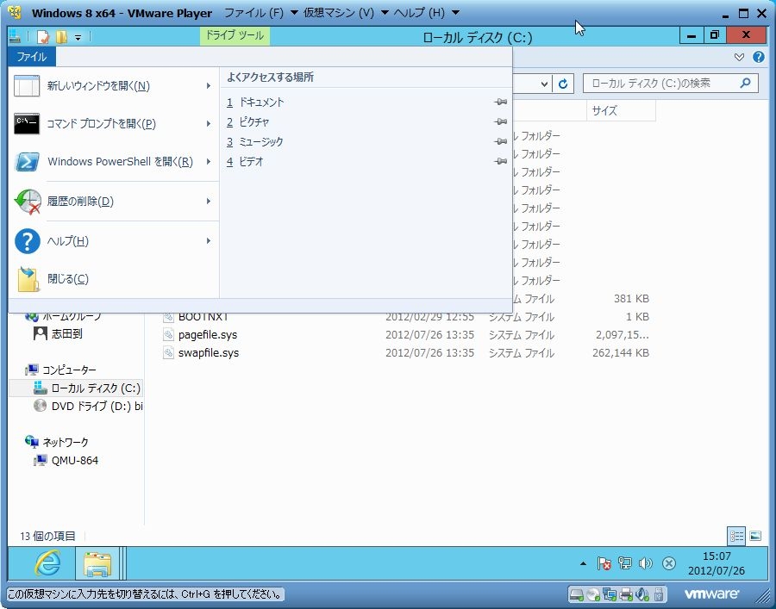This screenshot has height=609, width=776.
Task: Click VMware USB device icon
Action: pyautogui.click(x=659, y=593)
